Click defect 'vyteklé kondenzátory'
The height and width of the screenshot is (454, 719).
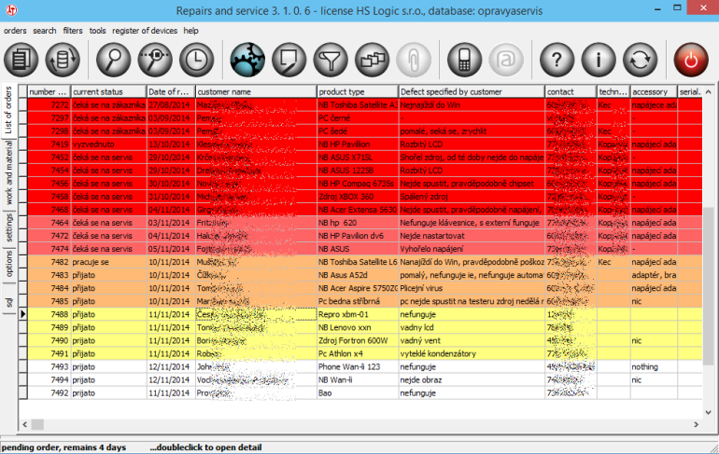pos(472,353)
